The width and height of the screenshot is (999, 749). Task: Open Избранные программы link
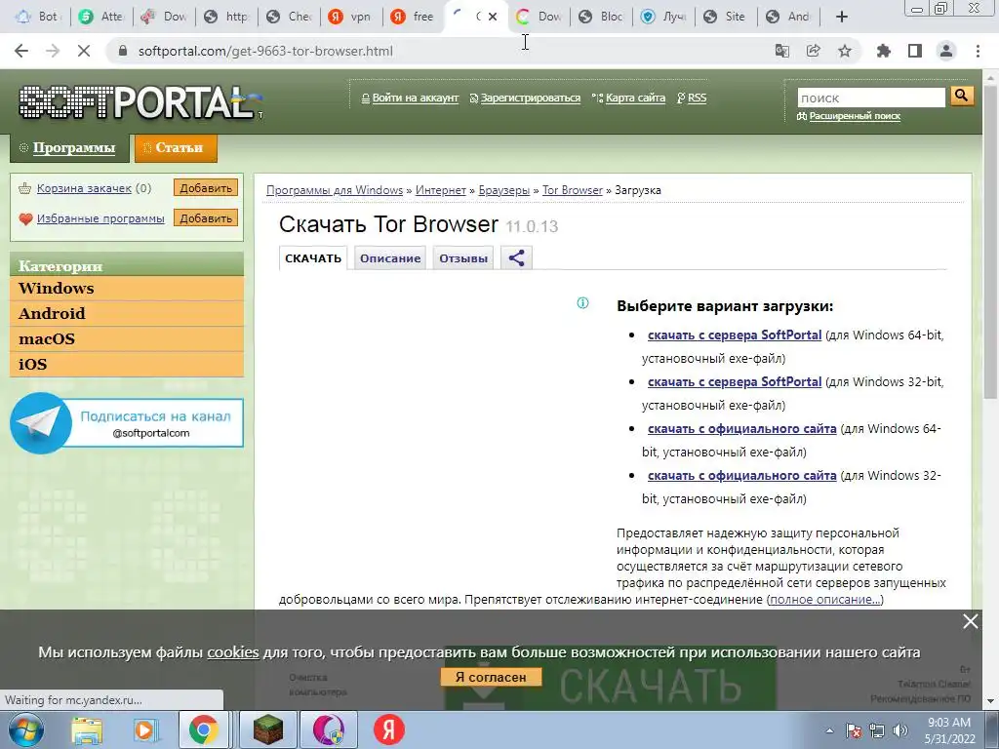(100, 218)
